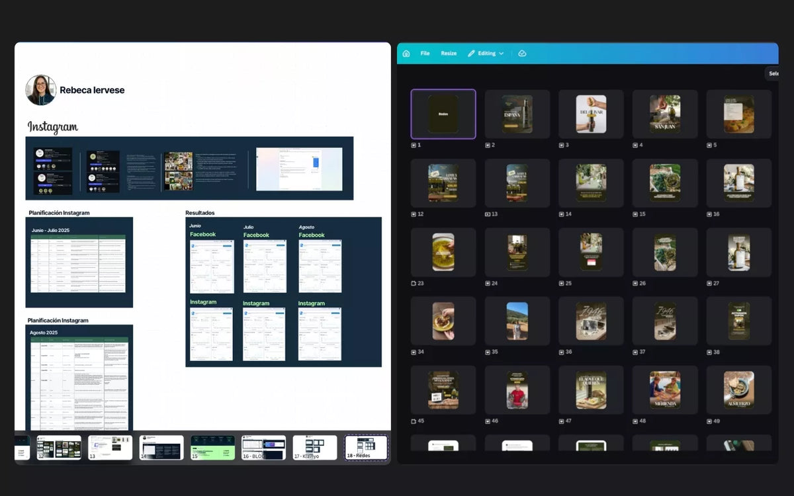
Task: Click the Rebeca Iervese name text
Action: click(92, 90)
